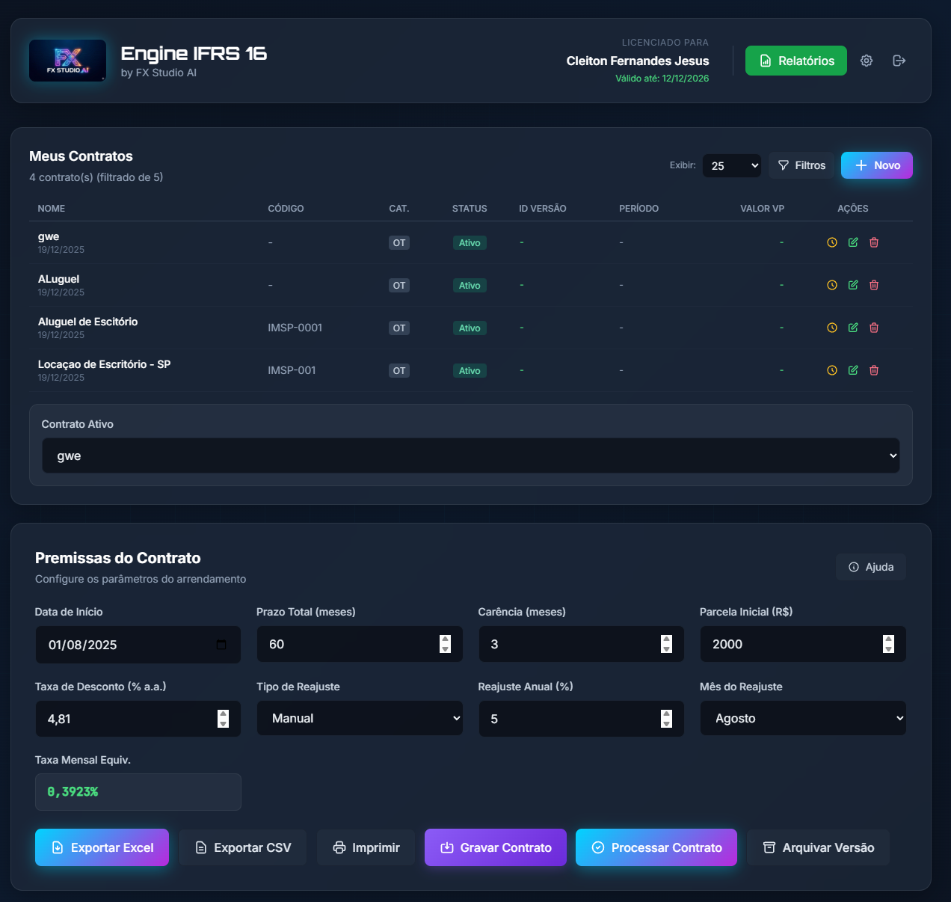Select the Mês do Reajuste dropdown
This screenshot has height=902, width=951.
(803, 719)
